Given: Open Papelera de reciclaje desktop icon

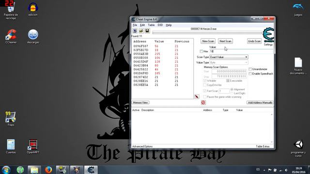Looking at the screenshot, I should (11, 11).
